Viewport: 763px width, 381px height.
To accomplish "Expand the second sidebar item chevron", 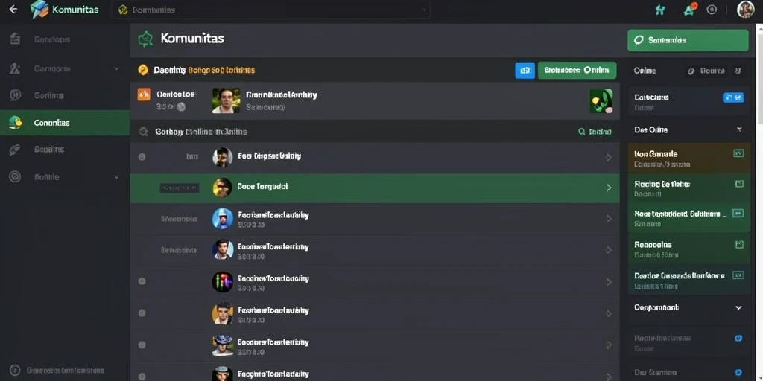I will click(116, 69).
